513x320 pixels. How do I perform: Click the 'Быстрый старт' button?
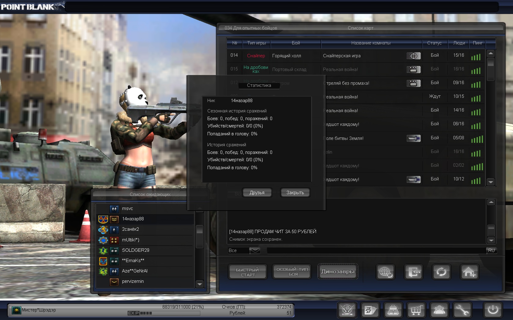click(247, 272)
